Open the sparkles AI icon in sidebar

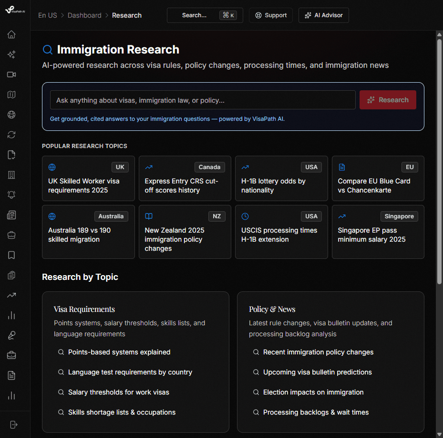(11, 54)
